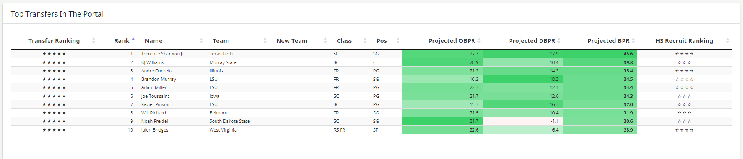Sort table by Name column arrows

pyautogui.click(x=201, y=40)
